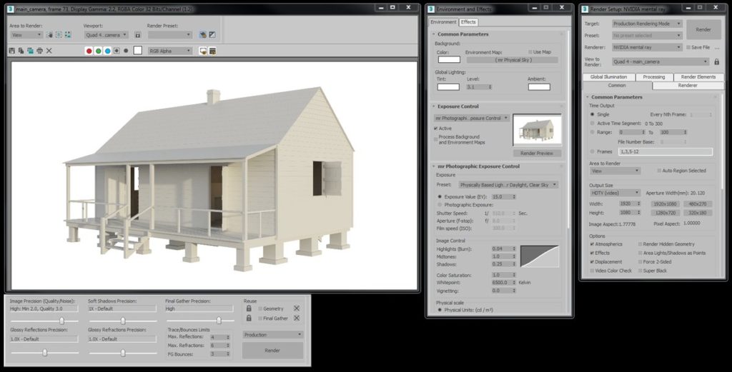The image size is (732, 372).
Task: Click the Save Image disk icon
Action: pos(12,51)
